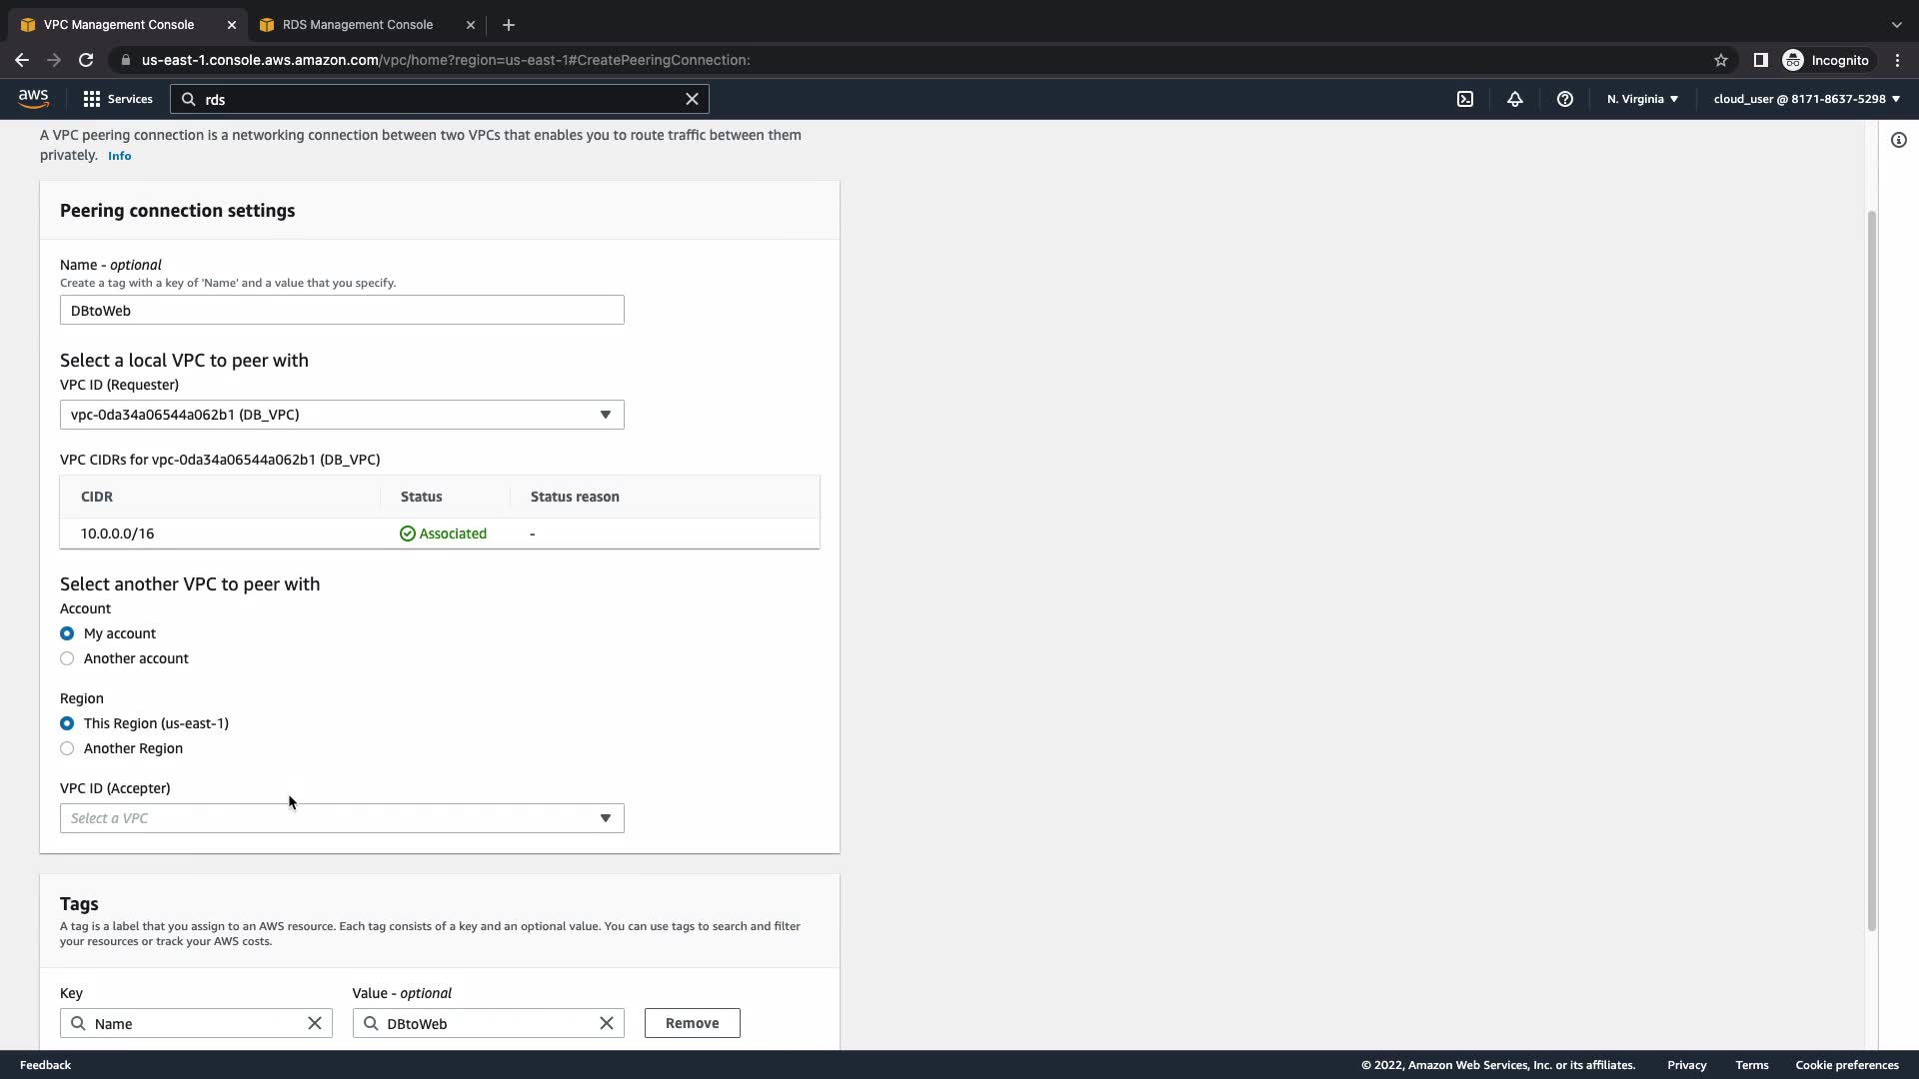Image resolution: width=1919 pixels, height=1079 pixels.
Task: Clear the DBtoWeb tag value field
Action: [607, 1023]
